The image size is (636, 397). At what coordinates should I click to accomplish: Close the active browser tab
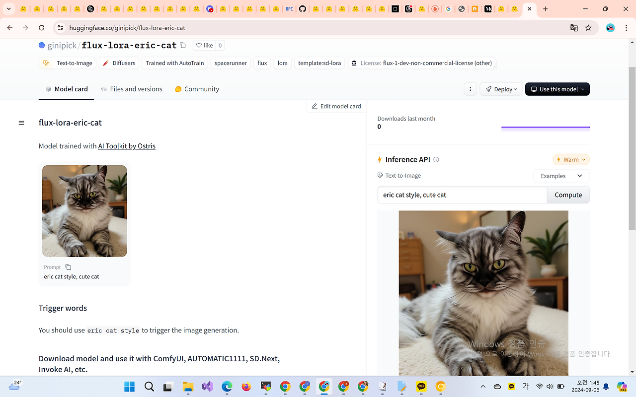(x=530, y=9)
